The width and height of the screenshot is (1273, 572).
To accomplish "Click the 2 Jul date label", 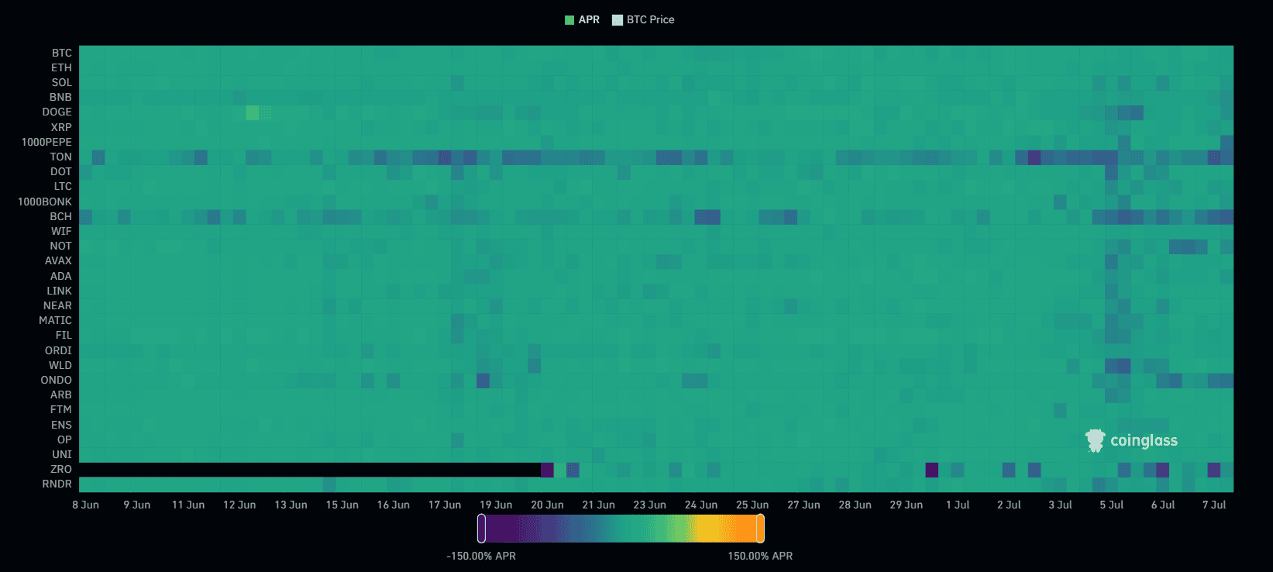I will [x=1009, y=505].
